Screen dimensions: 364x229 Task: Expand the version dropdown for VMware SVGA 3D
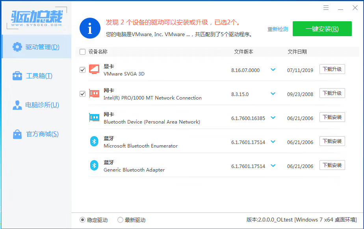(273, 69)
